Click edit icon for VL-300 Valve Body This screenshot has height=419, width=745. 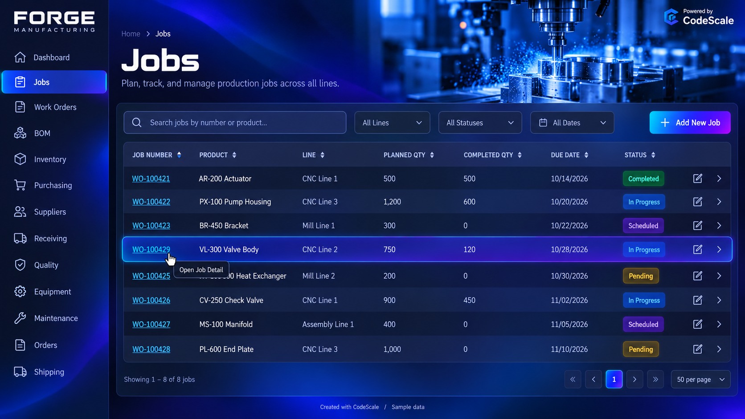[698, 249]
